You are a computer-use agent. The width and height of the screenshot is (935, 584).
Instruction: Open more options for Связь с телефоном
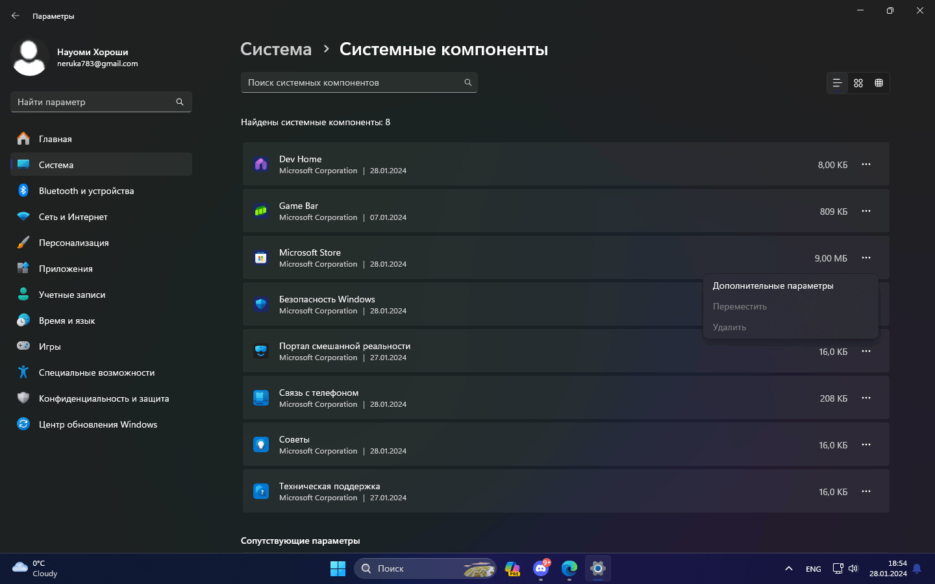click(x=866, y=398)
